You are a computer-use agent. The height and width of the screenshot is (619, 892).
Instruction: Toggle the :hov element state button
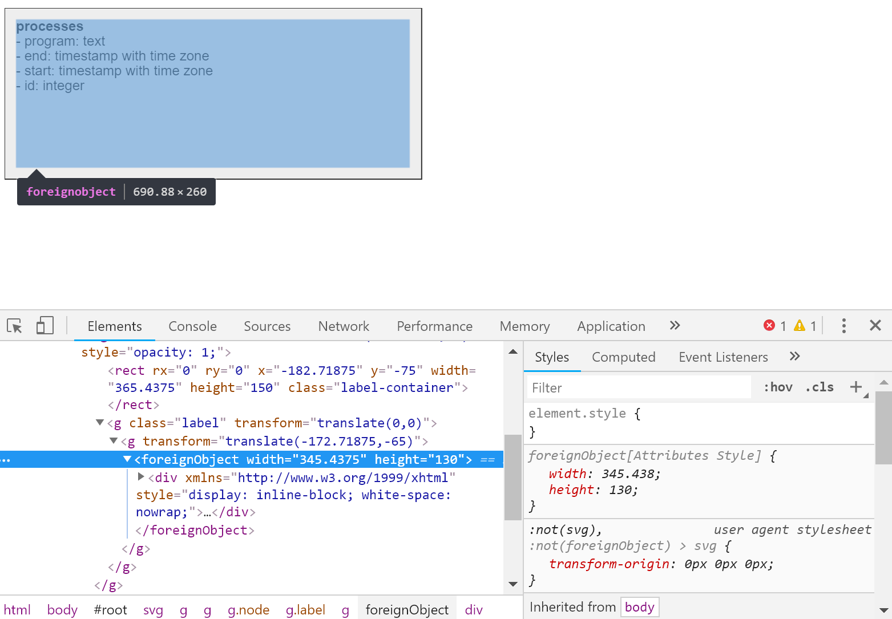pyautogui.click(x=778, y=387)
